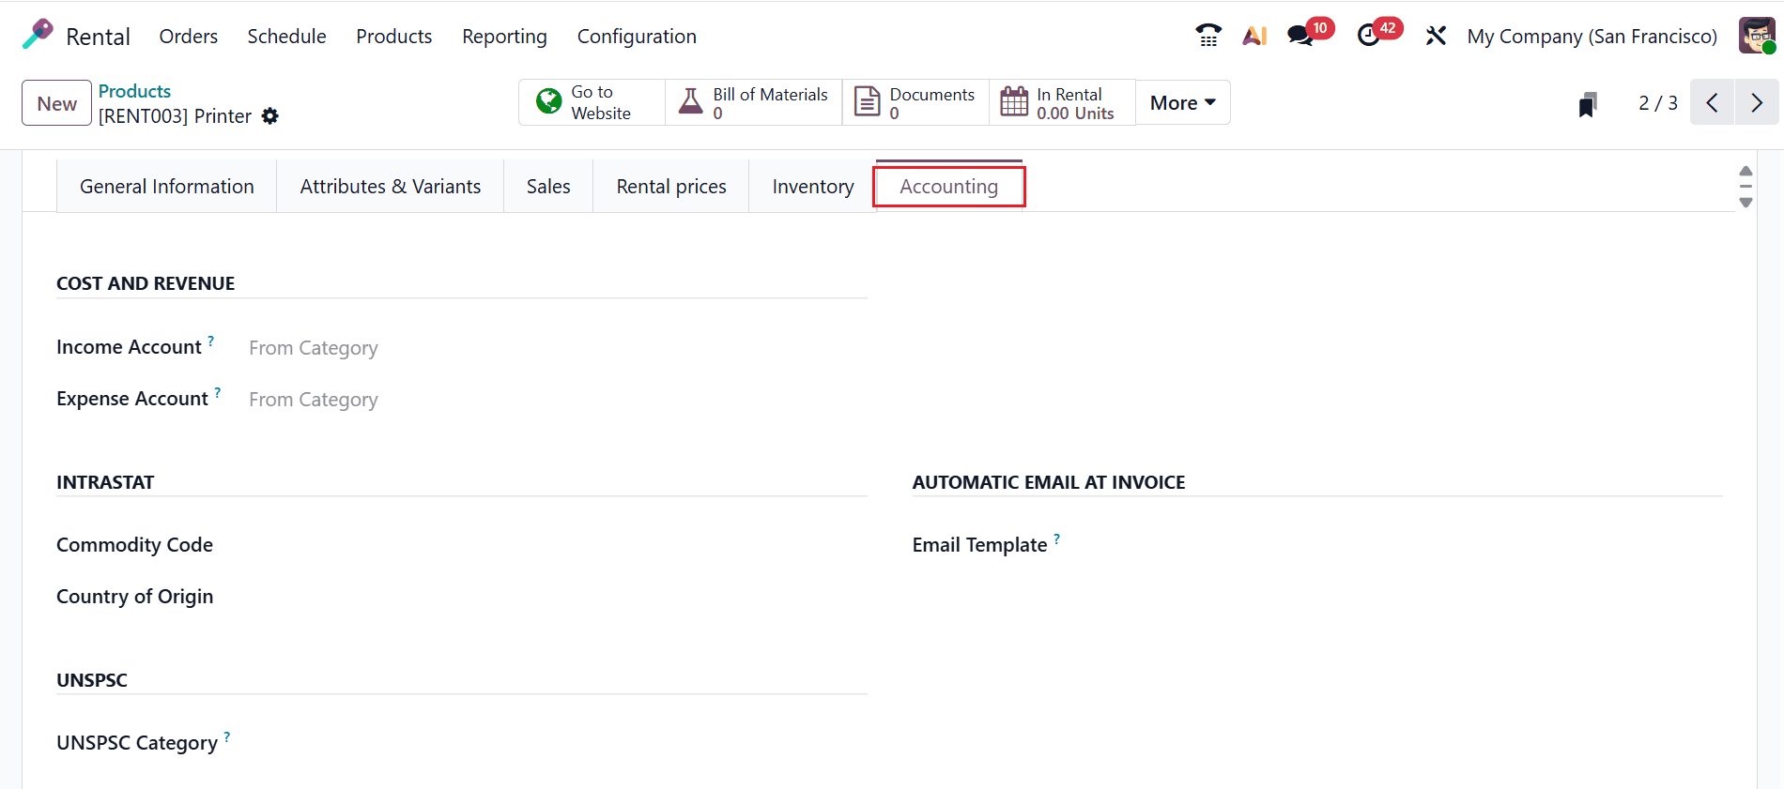This screenshot has width=1784, height=789.
Task: Launch the AI assistant icon
Action: pos(1255,36)
